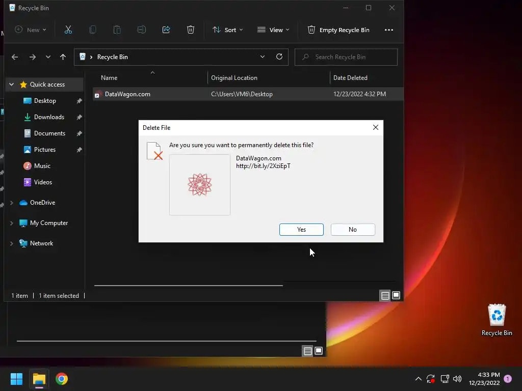Go back with the left arrow
This screenshot has width=522, height=391.
click(15, 57)
